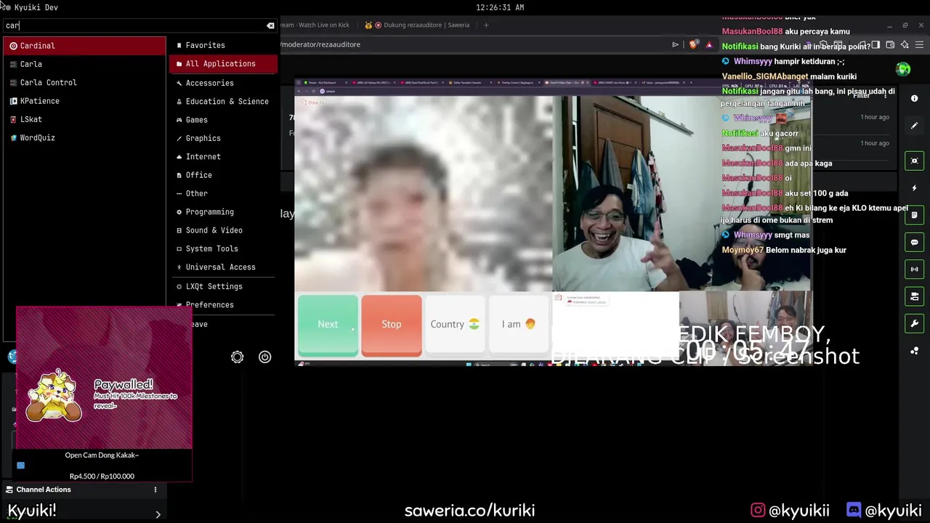Click the 12:26:31 AM panel clock
Screen dimensions: 930x523
(500, 7)
